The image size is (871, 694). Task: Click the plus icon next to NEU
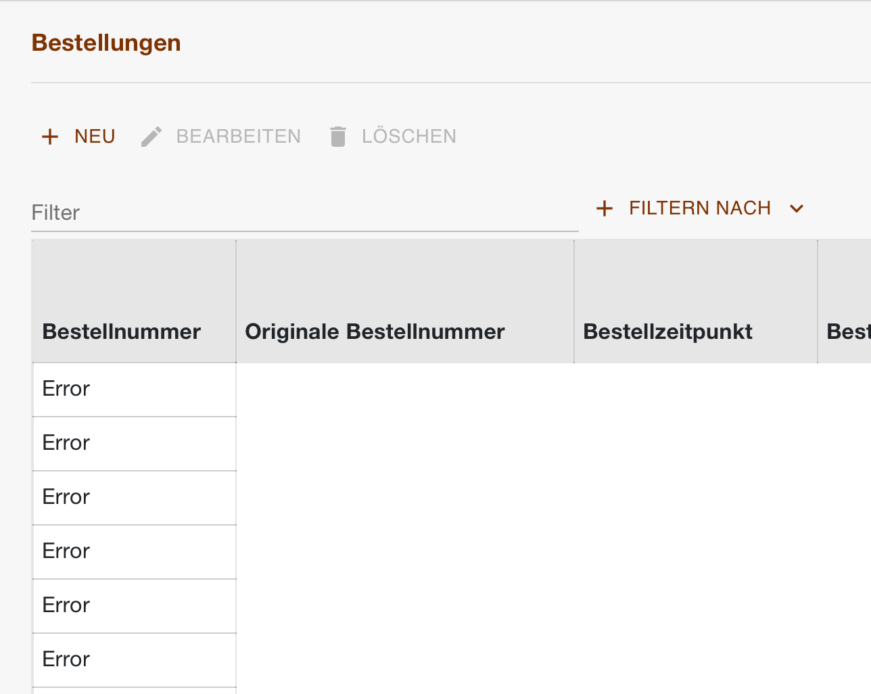pos(50,136)
